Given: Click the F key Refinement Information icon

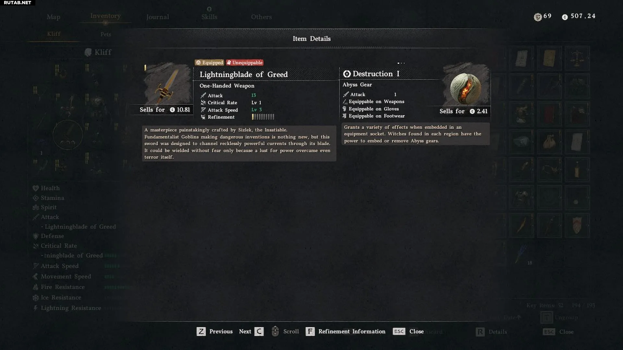Looking at the screenshot, I should click(310, 331).
